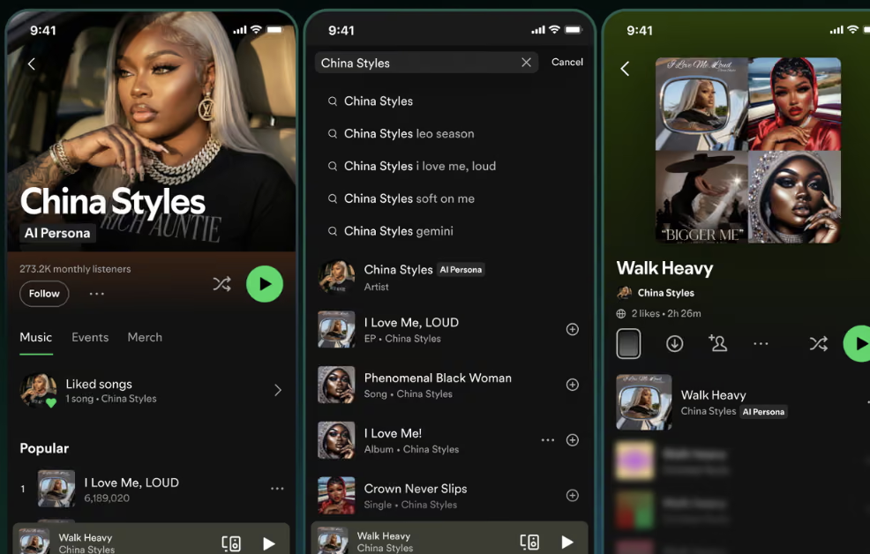Add I Love Me, LOUD EP to library

tap(573, 329)
